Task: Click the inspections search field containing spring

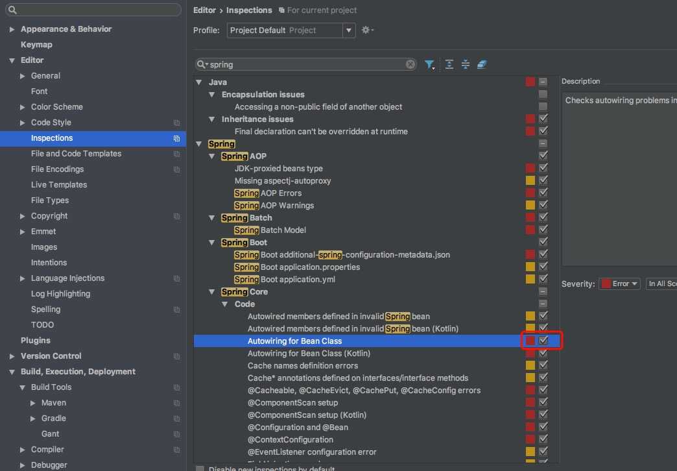Action: (305, 64)
